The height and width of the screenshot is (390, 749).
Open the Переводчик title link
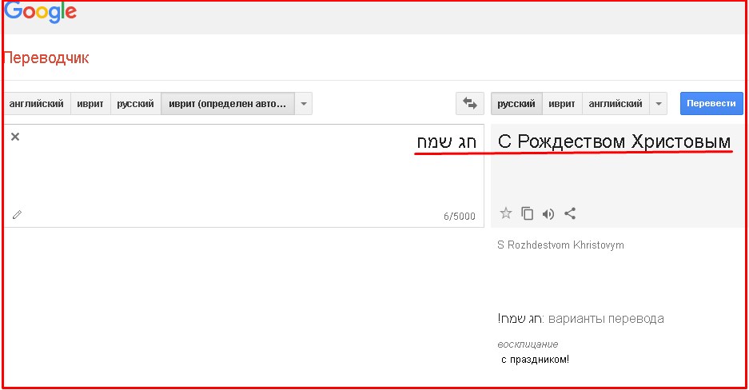click(46, 58)
